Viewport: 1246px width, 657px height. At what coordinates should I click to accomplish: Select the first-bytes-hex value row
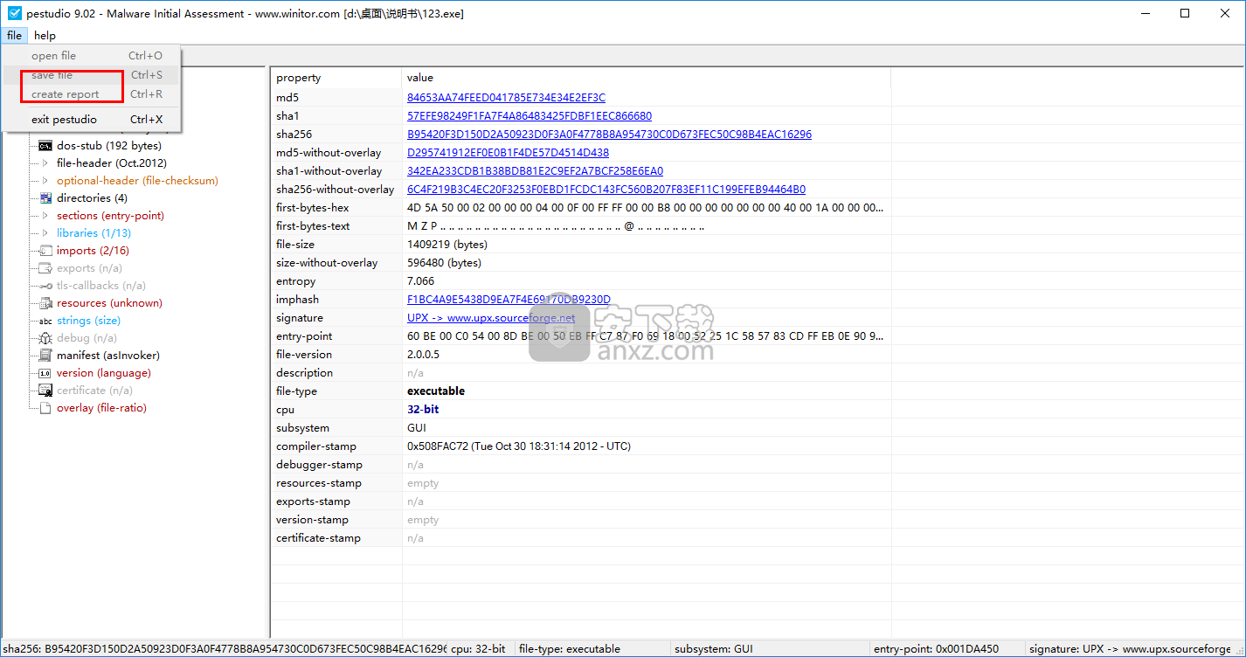646,208
